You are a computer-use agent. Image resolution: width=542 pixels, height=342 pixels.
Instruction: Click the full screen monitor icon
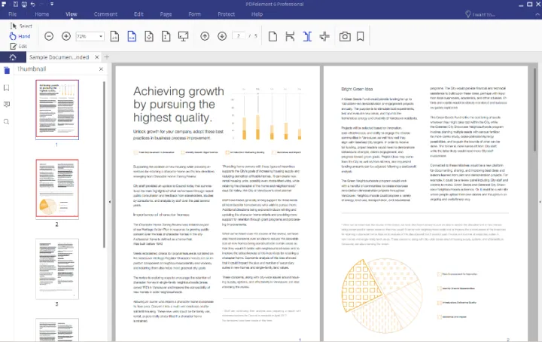click(183, 36)
